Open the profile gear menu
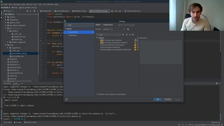Image resolution: width=224 pixels, height=126 pixels. pyautogui.click(x=128, y=29)
